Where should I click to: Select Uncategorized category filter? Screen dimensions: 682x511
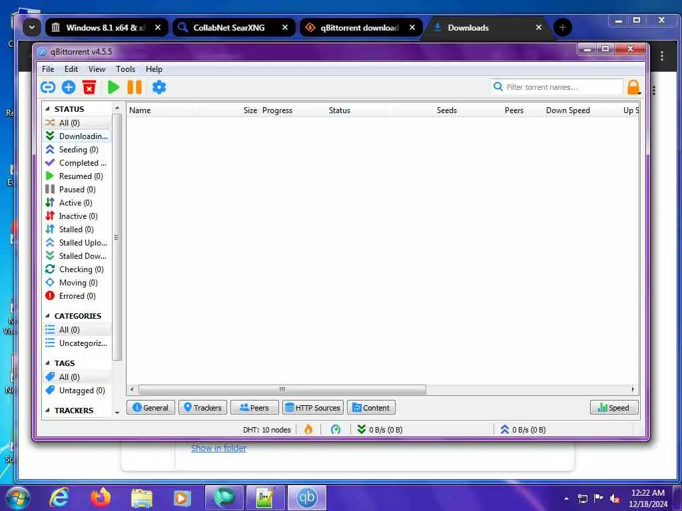pos(77,343)
